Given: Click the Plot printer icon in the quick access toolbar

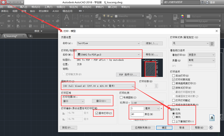Looking at the screenshot, I should [3, 2].
